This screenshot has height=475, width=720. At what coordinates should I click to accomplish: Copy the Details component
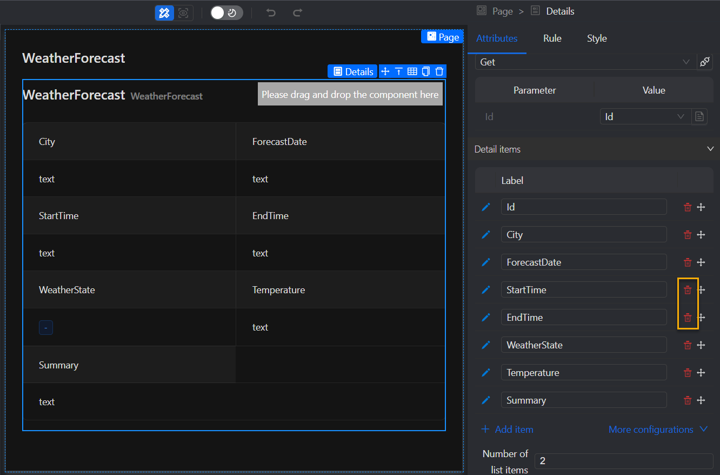pyautogui.click(x=426, y=71)
